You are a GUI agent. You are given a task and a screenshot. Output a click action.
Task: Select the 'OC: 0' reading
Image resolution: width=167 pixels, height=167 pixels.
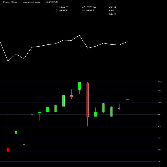pyautogui.click(x=112, y=7)
